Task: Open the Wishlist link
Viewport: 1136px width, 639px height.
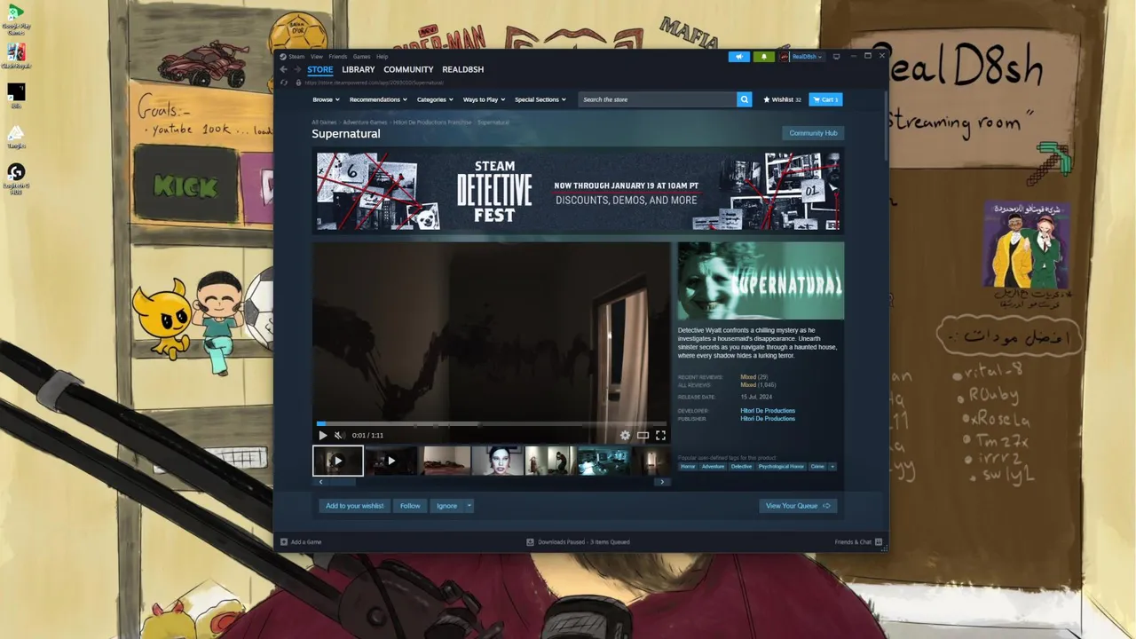Action: (x=782, y=99)
